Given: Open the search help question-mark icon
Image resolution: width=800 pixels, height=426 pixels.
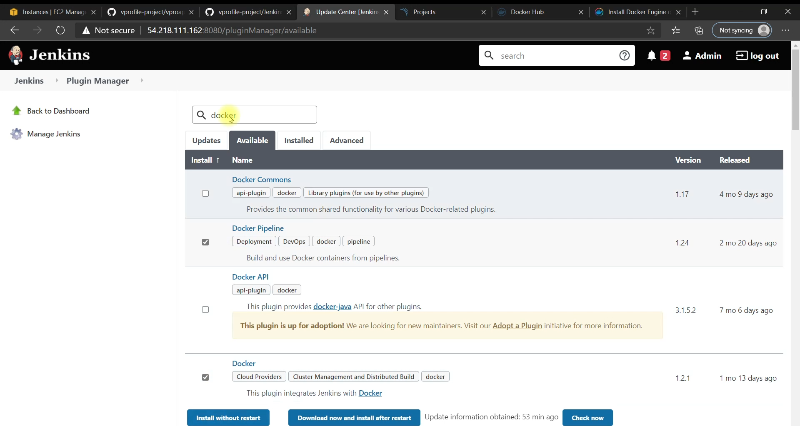Looking at the screenshot, I should click(624, 55).
